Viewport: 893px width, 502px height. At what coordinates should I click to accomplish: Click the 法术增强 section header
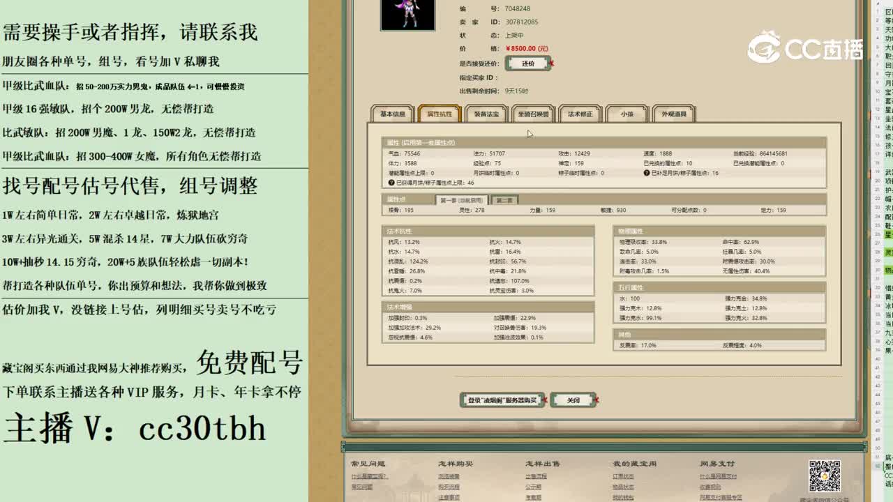coord(489,307)
